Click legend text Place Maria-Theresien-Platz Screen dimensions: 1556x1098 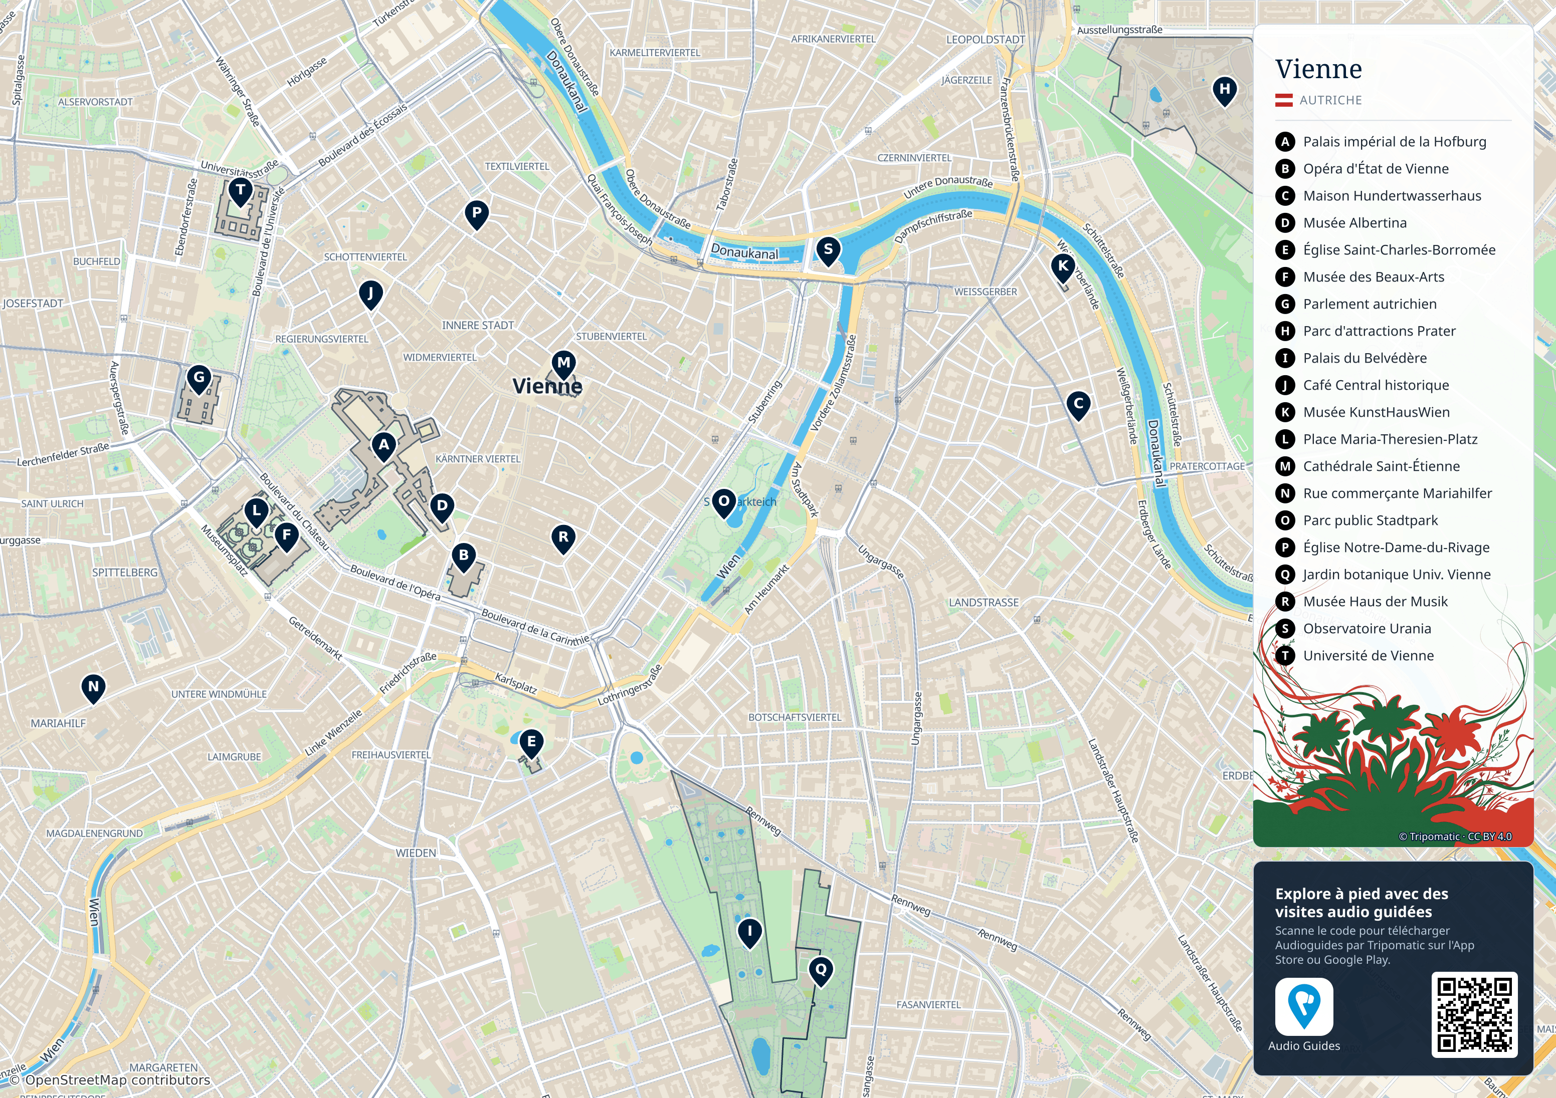pyautogui.click(x=1390, y=440)
